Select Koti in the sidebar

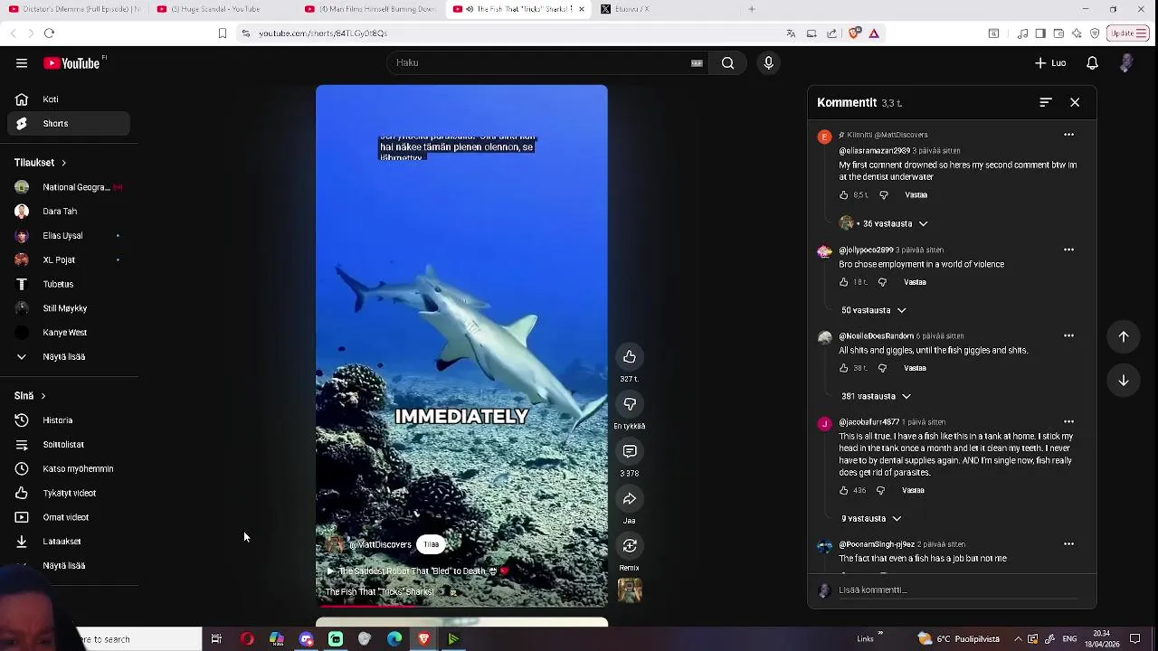point(69,99)
